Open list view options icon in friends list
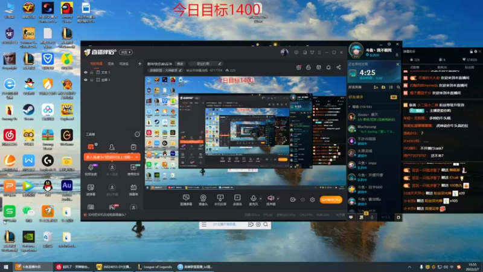 tap(391, 87)
